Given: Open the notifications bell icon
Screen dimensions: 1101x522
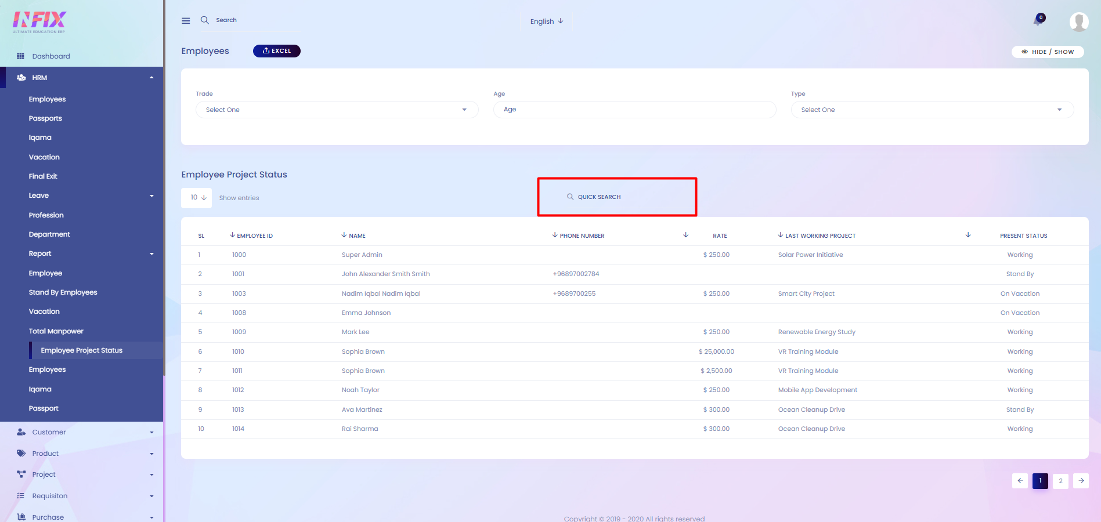Looking at the screenshot, I should (x=1038, y=21).
